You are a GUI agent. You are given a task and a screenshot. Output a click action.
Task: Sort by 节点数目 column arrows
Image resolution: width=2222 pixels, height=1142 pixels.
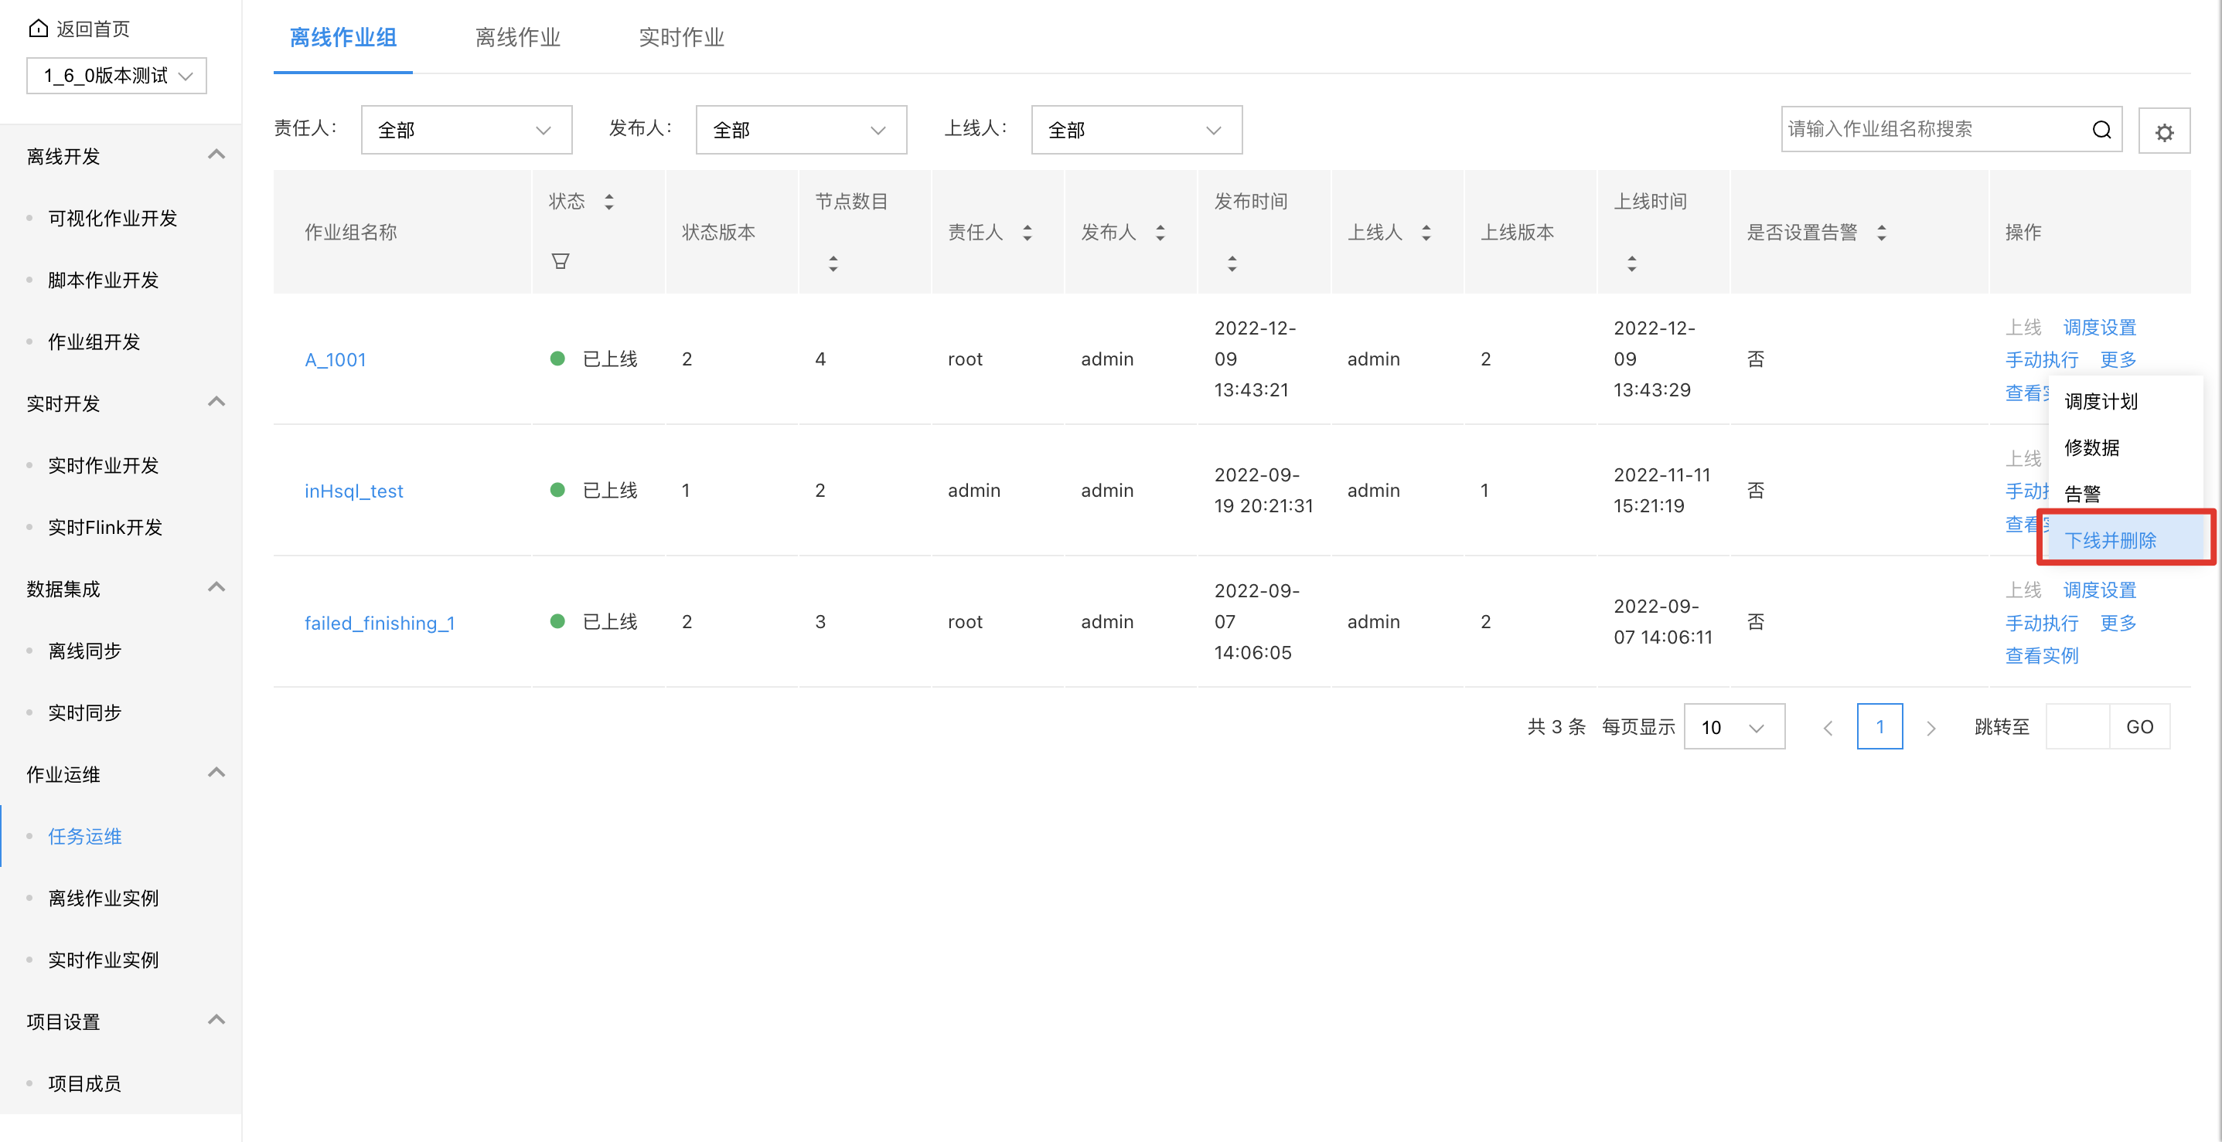pos(833,263)
